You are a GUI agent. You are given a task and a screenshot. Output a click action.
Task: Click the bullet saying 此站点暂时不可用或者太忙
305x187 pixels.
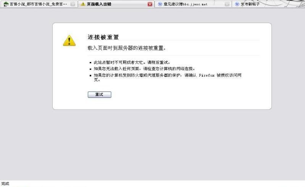pyautogui.click(x=132, y=62)
